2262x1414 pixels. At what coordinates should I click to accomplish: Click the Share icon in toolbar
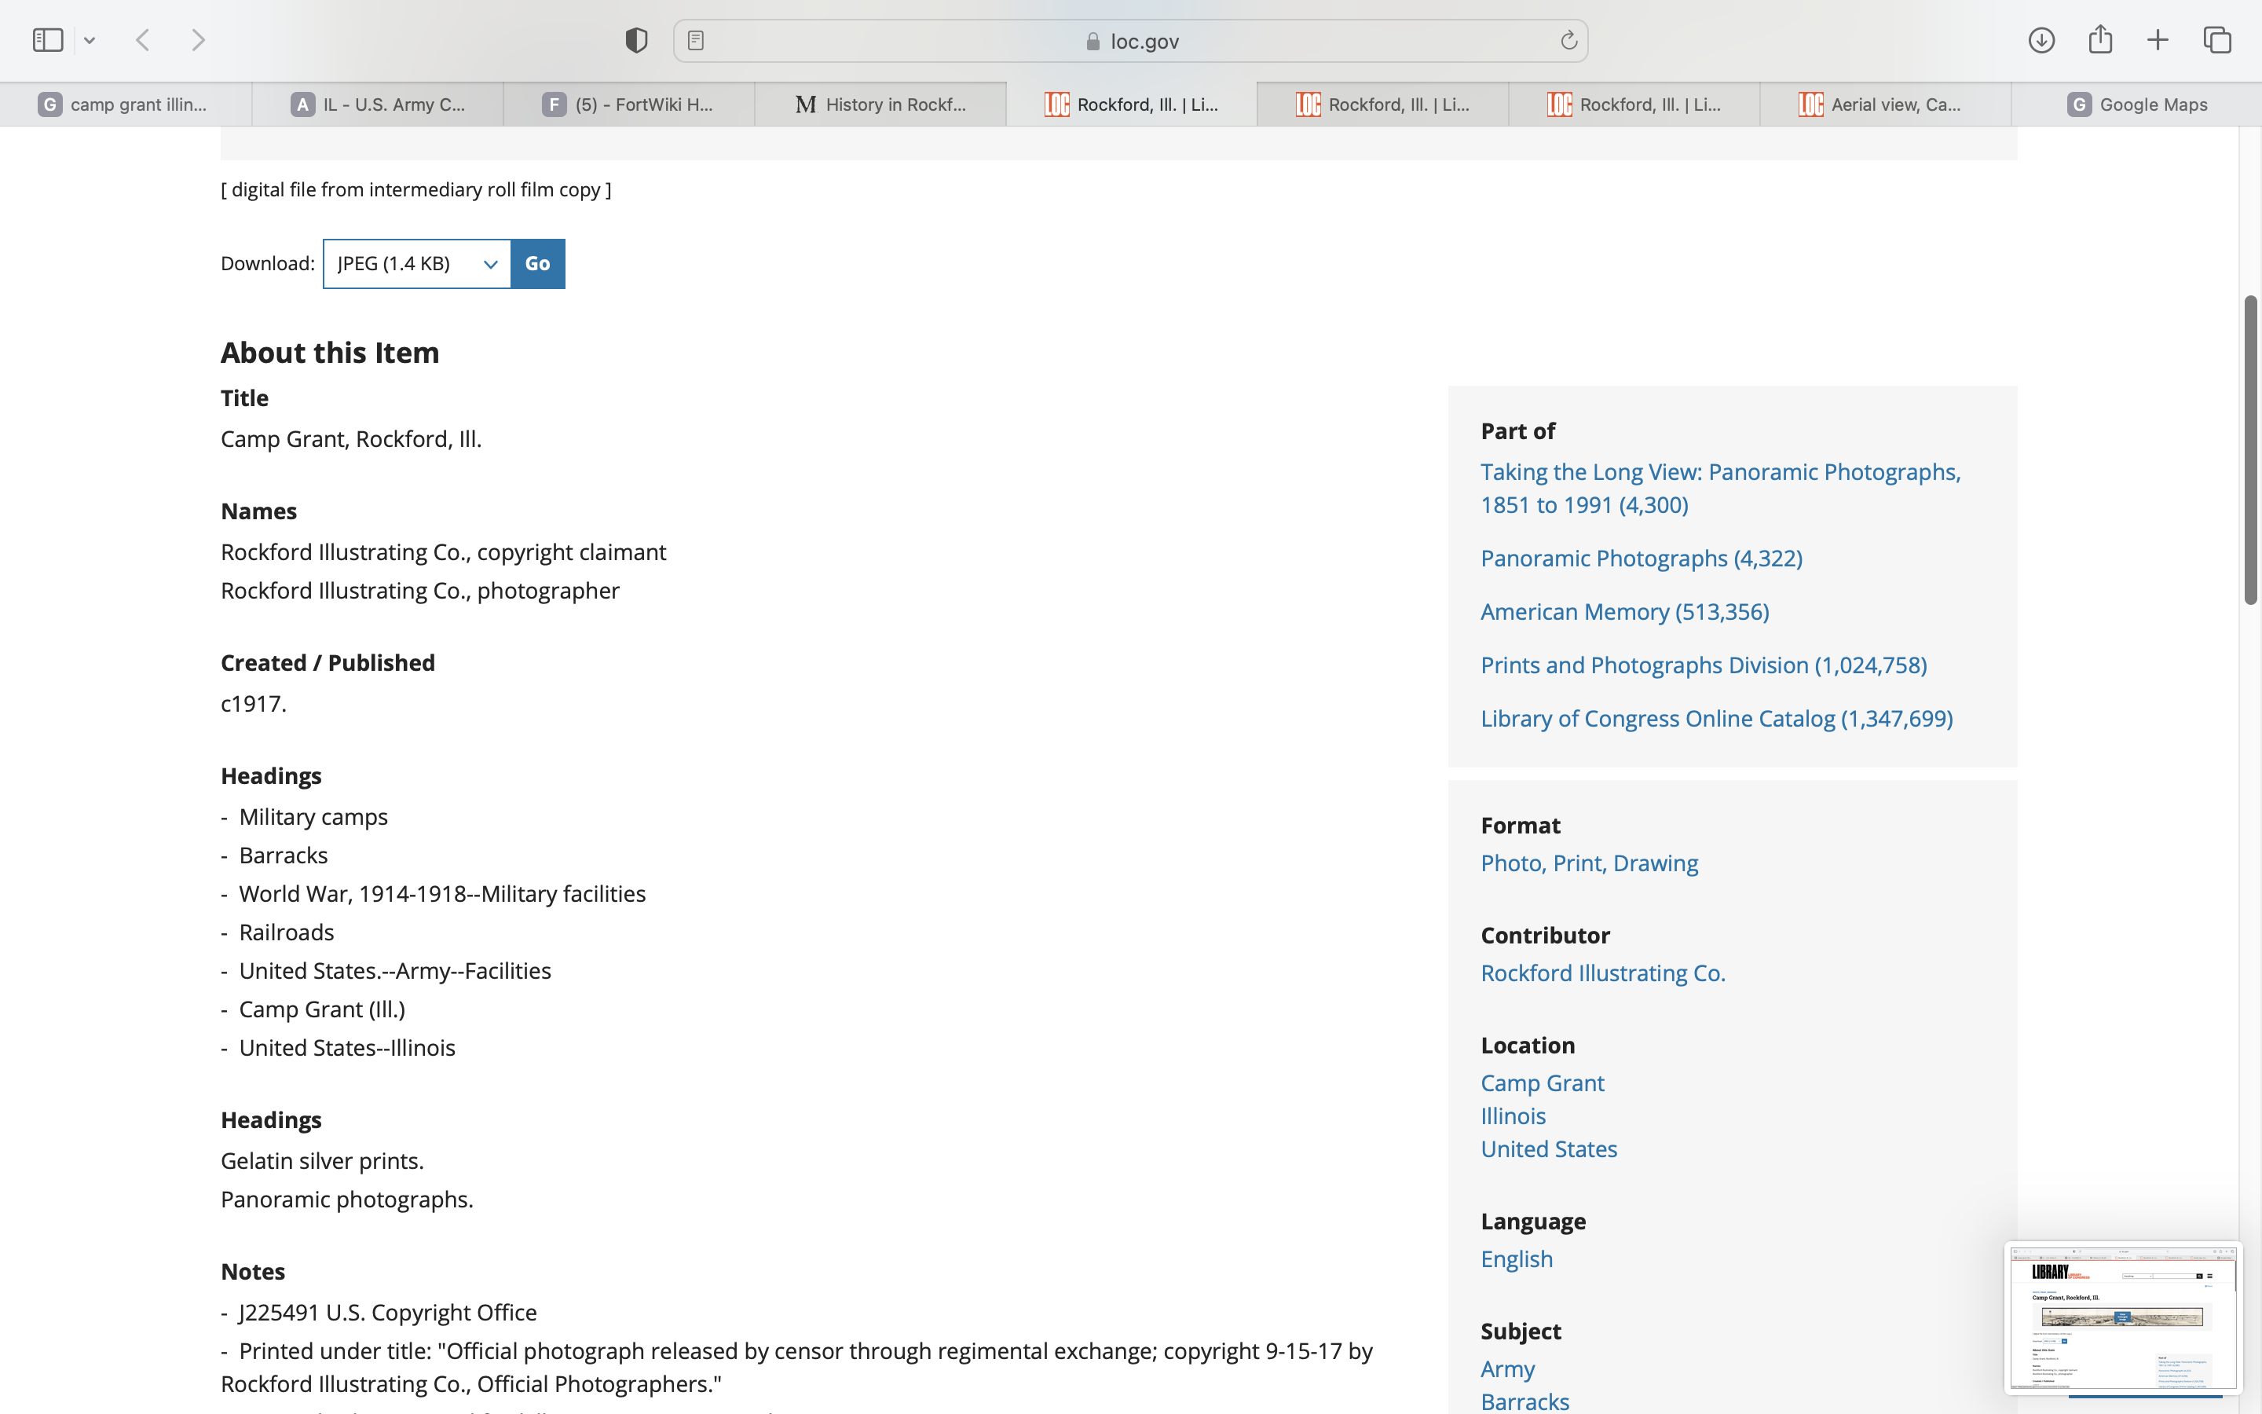(x=2100, y=40)
